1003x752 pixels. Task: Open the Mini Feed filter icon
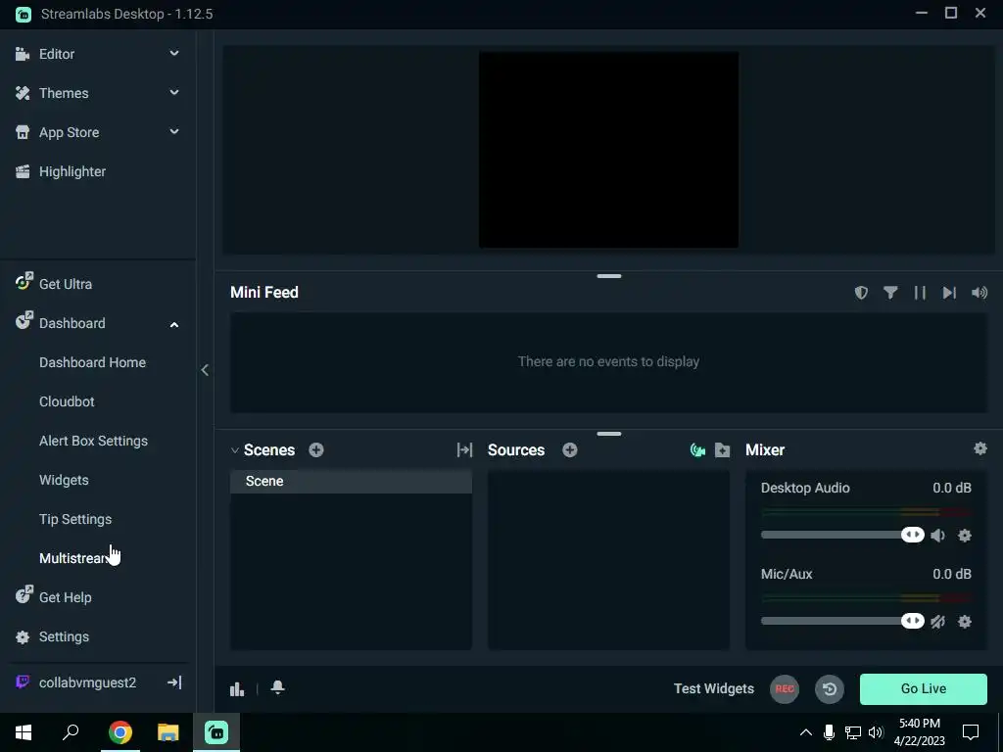pyautogui.click(x=890, y=292)
